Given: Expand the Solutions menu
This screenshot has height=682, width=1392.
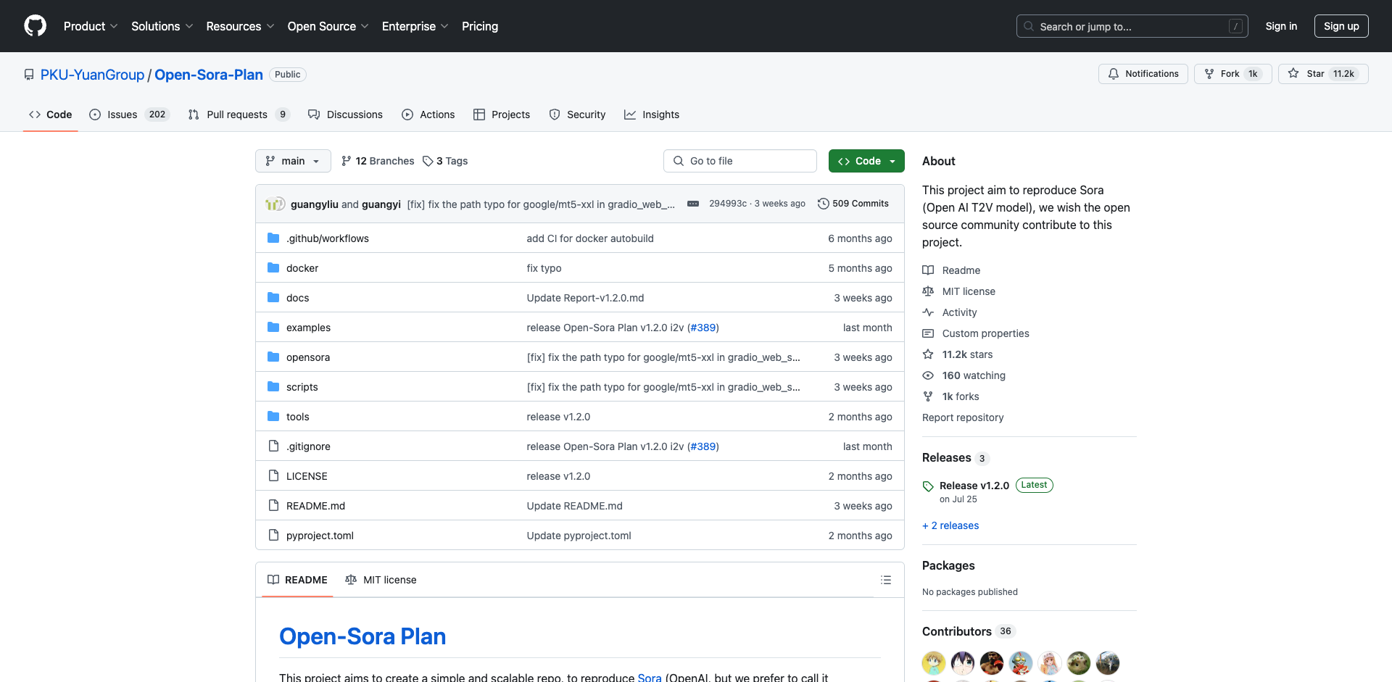Looking at the screenshot, I should (162, 26).
